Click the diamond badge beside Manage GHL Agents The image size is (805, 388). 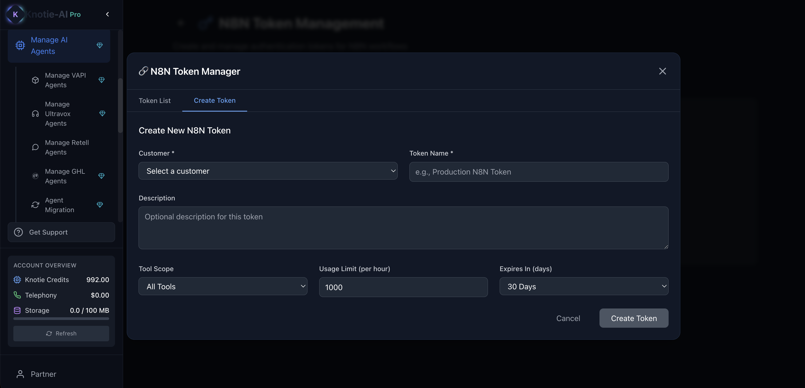101,176
